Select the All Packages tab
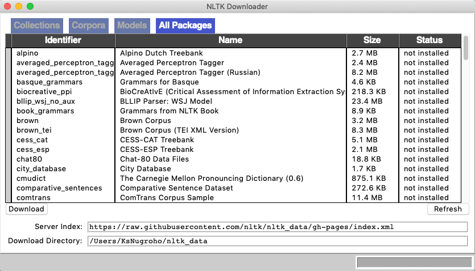Viewport: 475px width, 271px height. [x=185, y=26]
